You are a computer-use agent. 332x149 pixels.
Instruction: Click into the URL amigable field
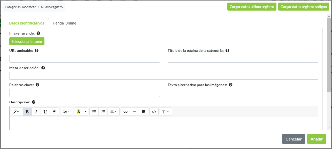point(84,59)
